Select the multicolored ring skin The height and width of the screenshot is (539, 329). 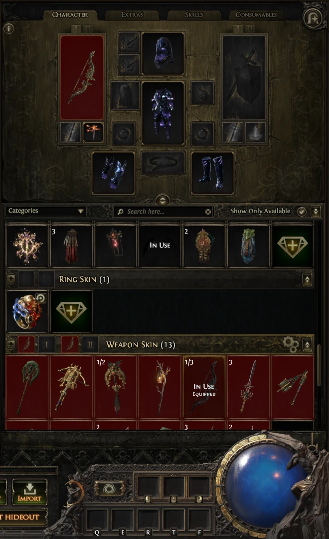27,311
